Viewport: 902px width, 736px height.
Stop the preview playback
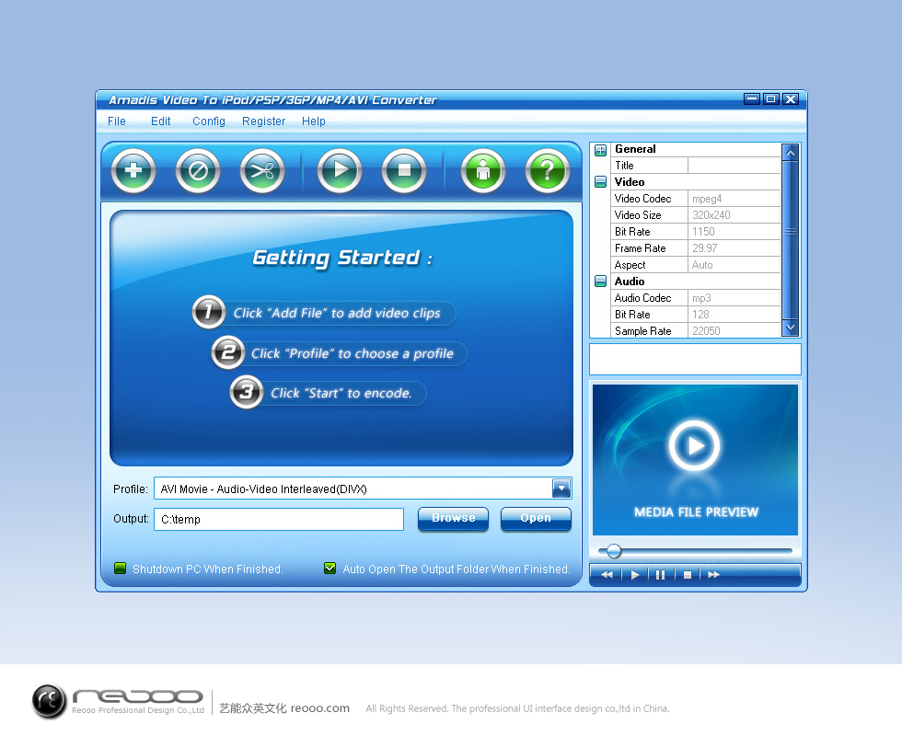click(687, 574)
